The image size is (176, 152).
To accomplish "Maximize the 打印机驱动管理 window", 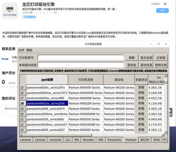I will (x=159, y=44).
